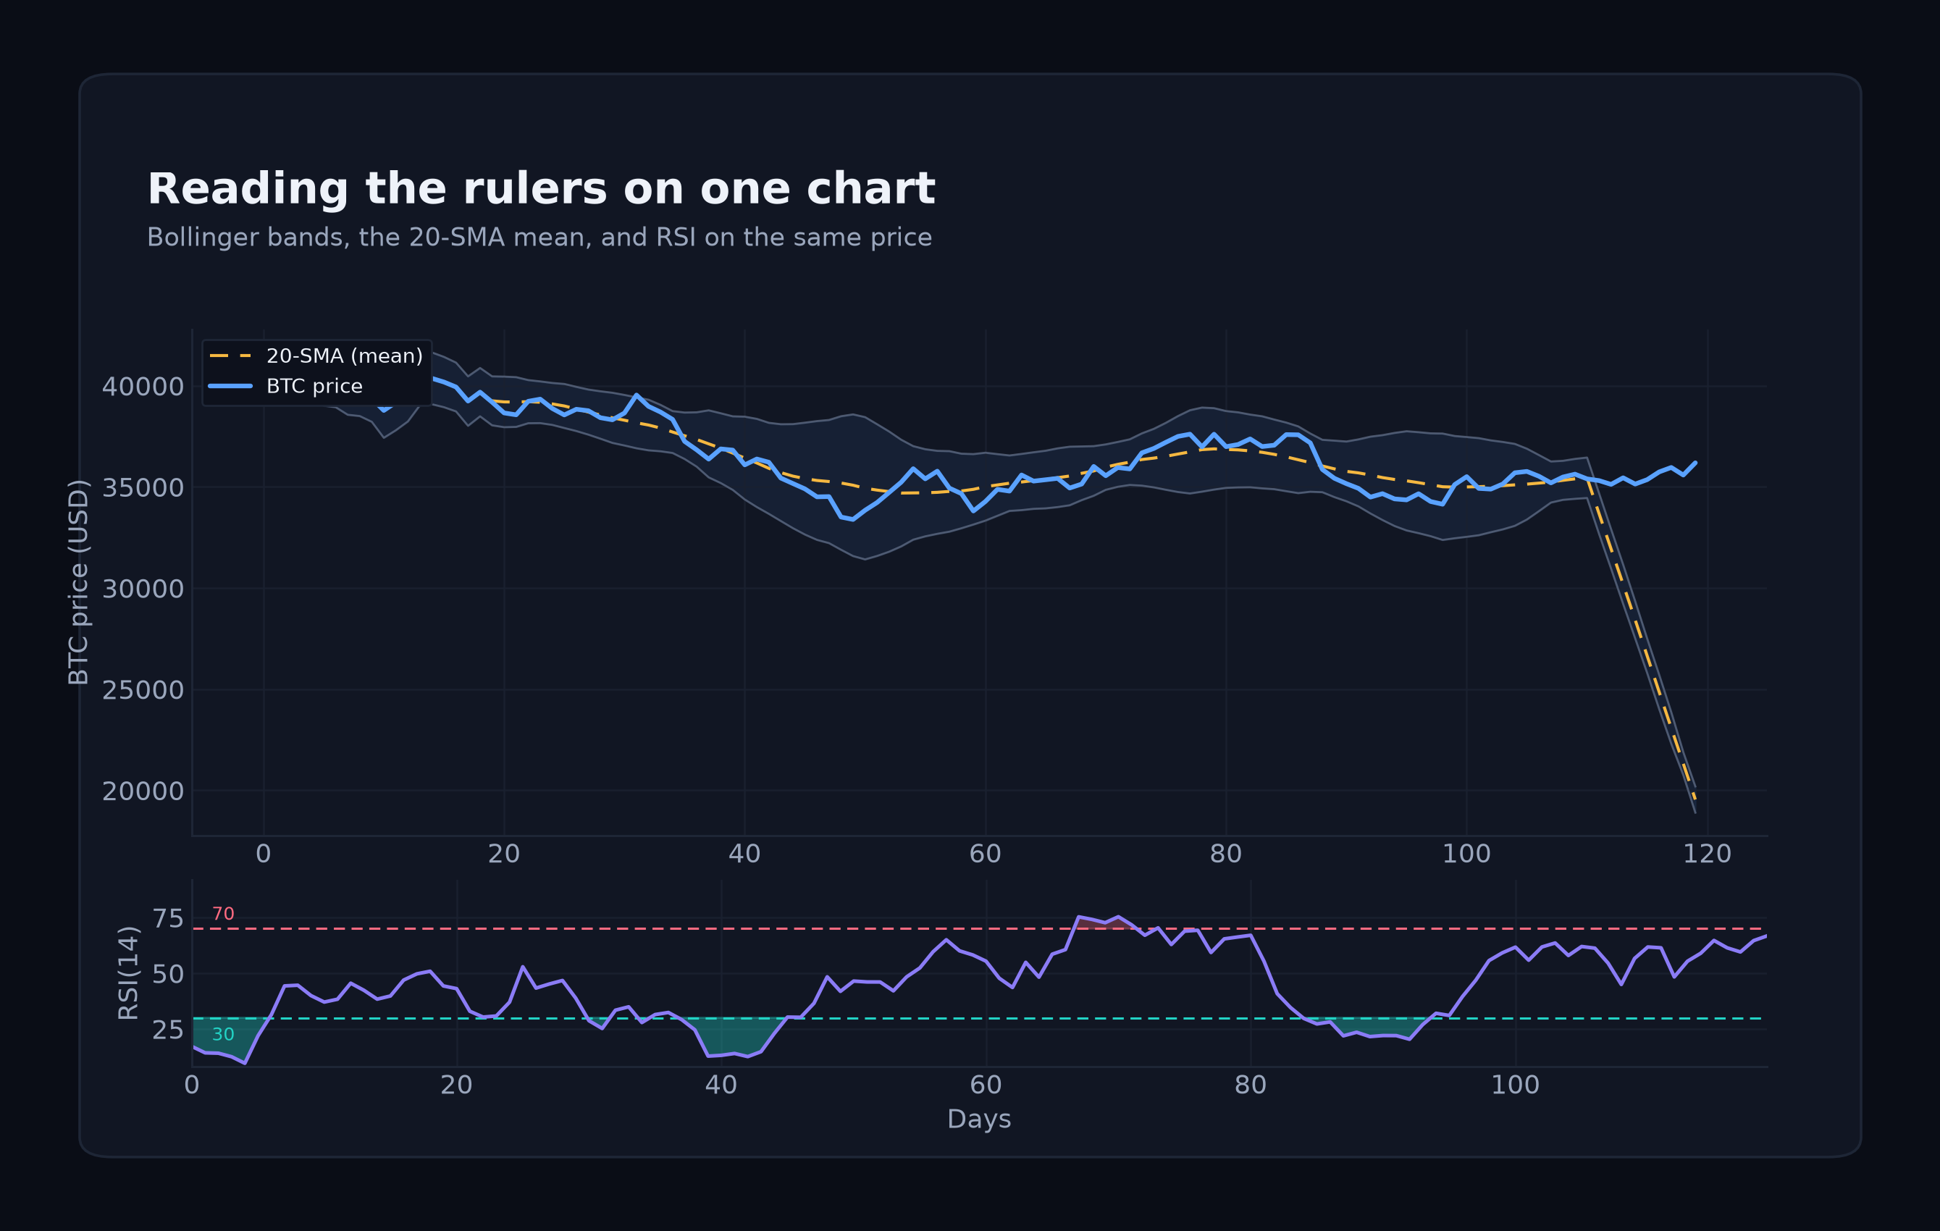Image resolution: width=1940 pixels, height=1231 pixels.
Task: Select day 20 on the RSI chart's x-axis
Action: [457, 1085]
